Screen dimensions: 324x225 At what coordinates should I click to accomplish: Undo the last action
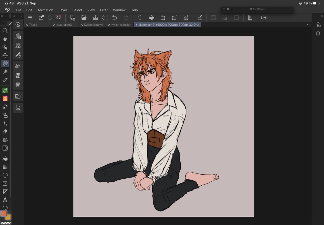click(x=114, y=18)
